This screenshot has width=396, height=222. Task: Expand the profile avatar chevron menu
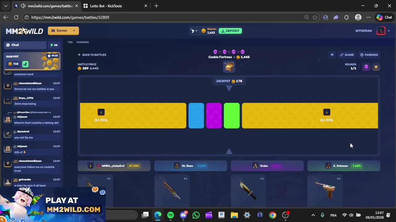pos(389,31)
